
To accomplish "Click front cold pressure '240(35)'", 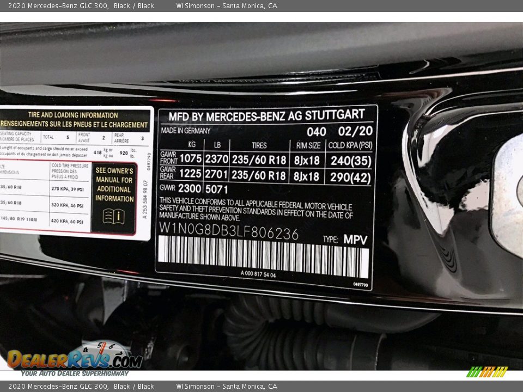I will [x=351, y=161].
